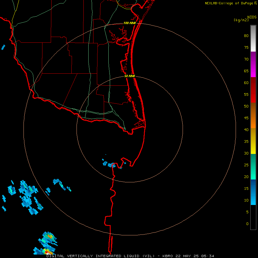Viewport: 258px width, 258px height.
Task: Click the 5 value on the color scale
Action: point(247,212)
